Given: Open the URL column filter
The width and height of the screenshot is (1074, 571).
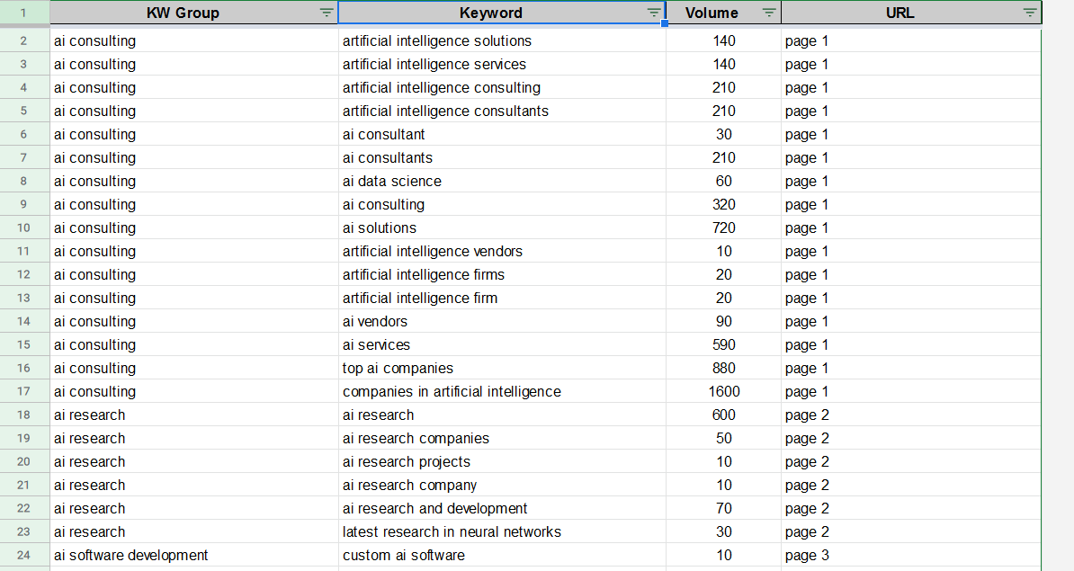Looking at the screenshot, I should point(1030,13).
